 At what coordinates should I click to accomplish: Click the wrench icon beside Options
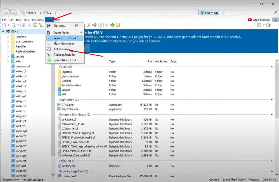click(49, 26)
